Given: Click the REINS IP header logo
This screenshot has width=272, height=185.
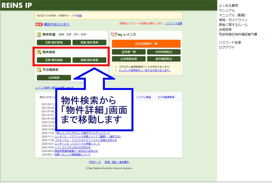Looking at the screenshot, I should tap(17, 5).
